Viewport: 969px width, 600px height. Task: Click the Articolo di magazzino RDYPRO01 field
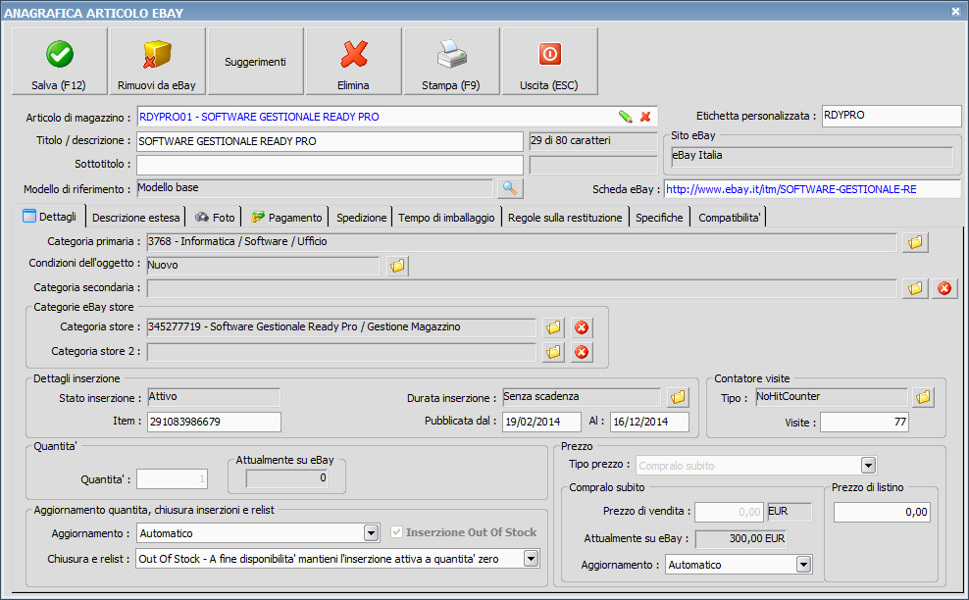(x=397, y=116)
